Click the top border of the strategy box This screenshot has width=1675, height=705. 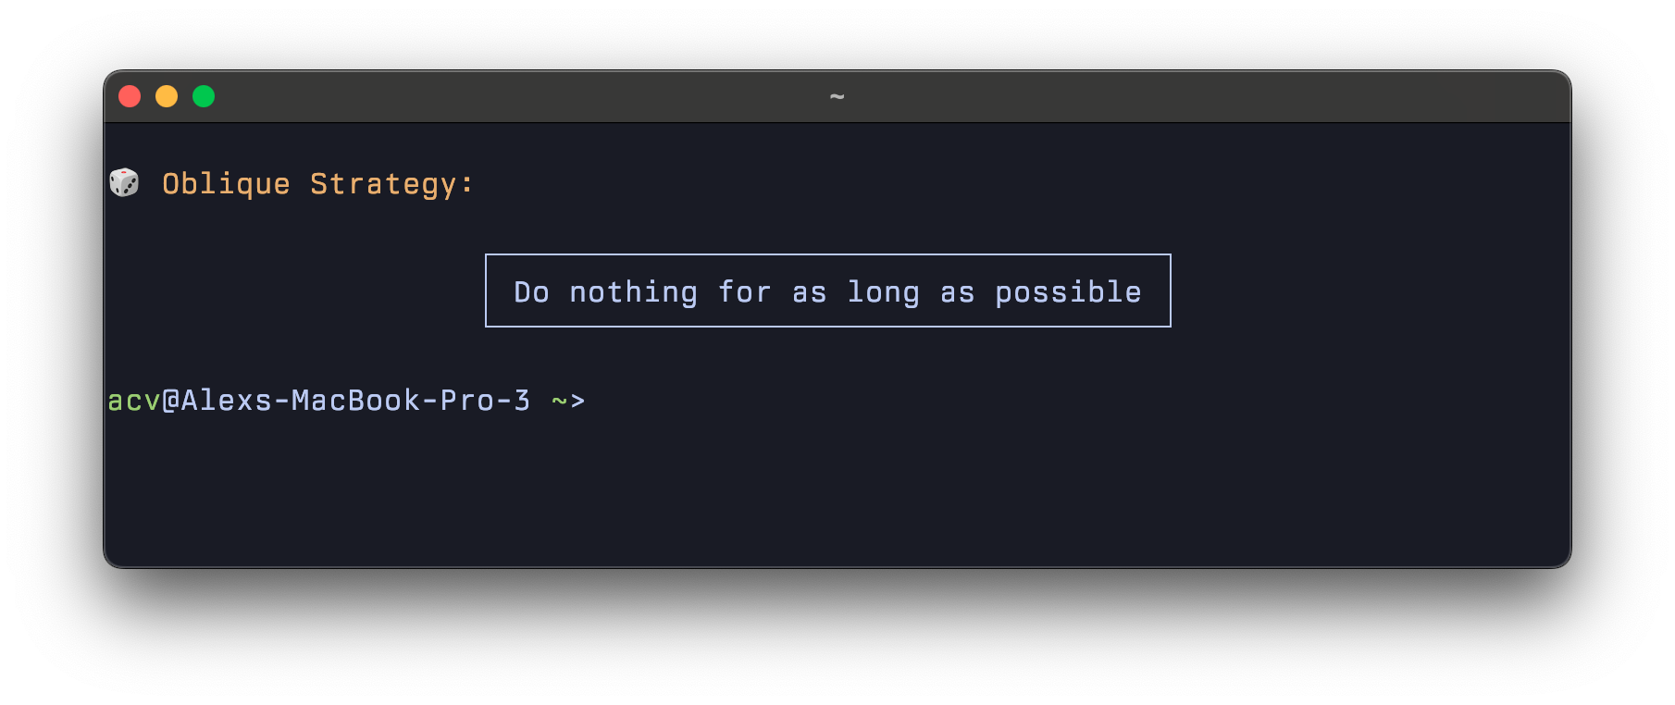(826, 255)
